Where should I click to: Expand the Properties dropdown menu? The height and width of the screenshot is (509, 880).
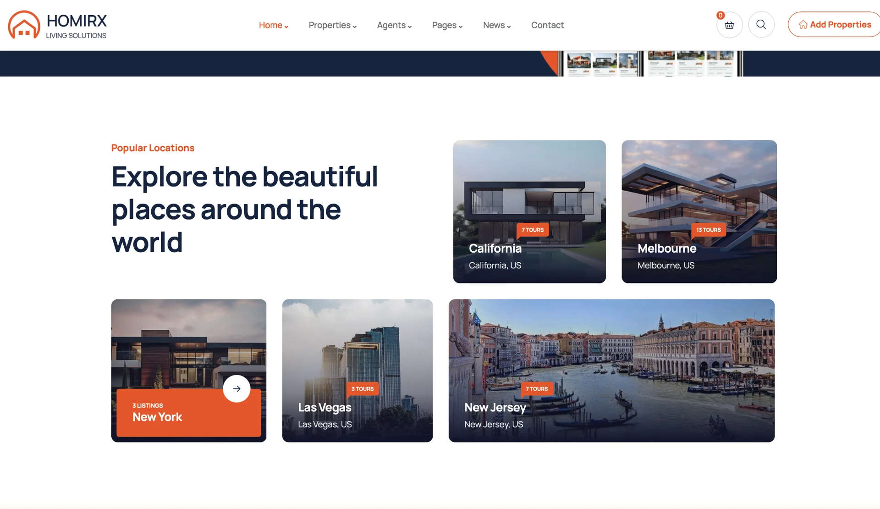332,25
